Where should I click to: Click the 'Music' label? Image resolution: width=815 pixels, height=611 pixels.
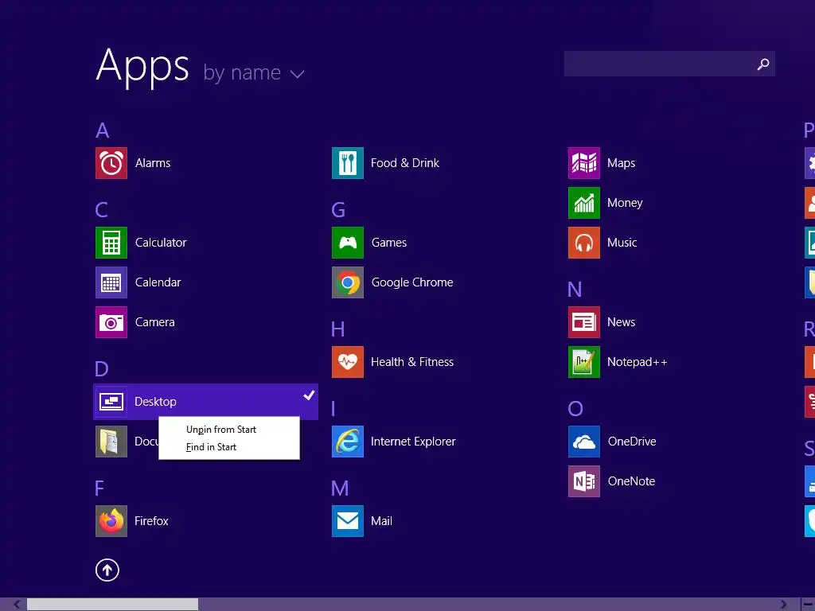tap(622, 243)
